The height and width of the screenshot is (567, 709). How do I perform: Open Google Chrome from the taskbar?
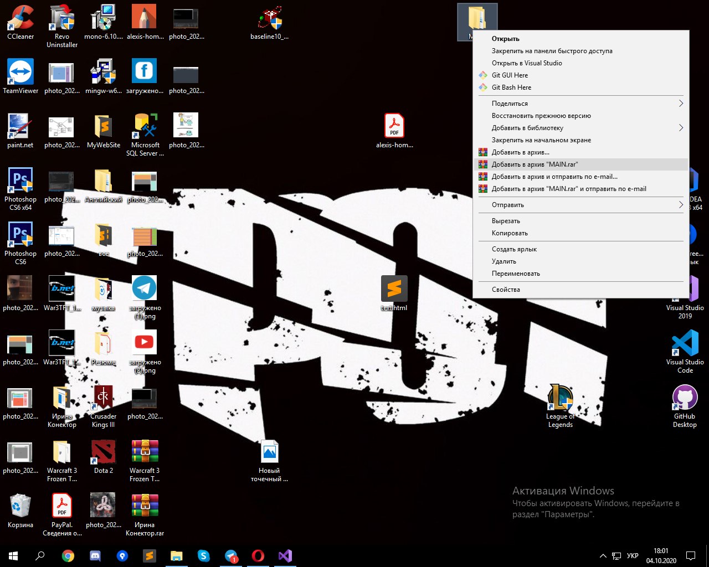[x=68, y=556]
